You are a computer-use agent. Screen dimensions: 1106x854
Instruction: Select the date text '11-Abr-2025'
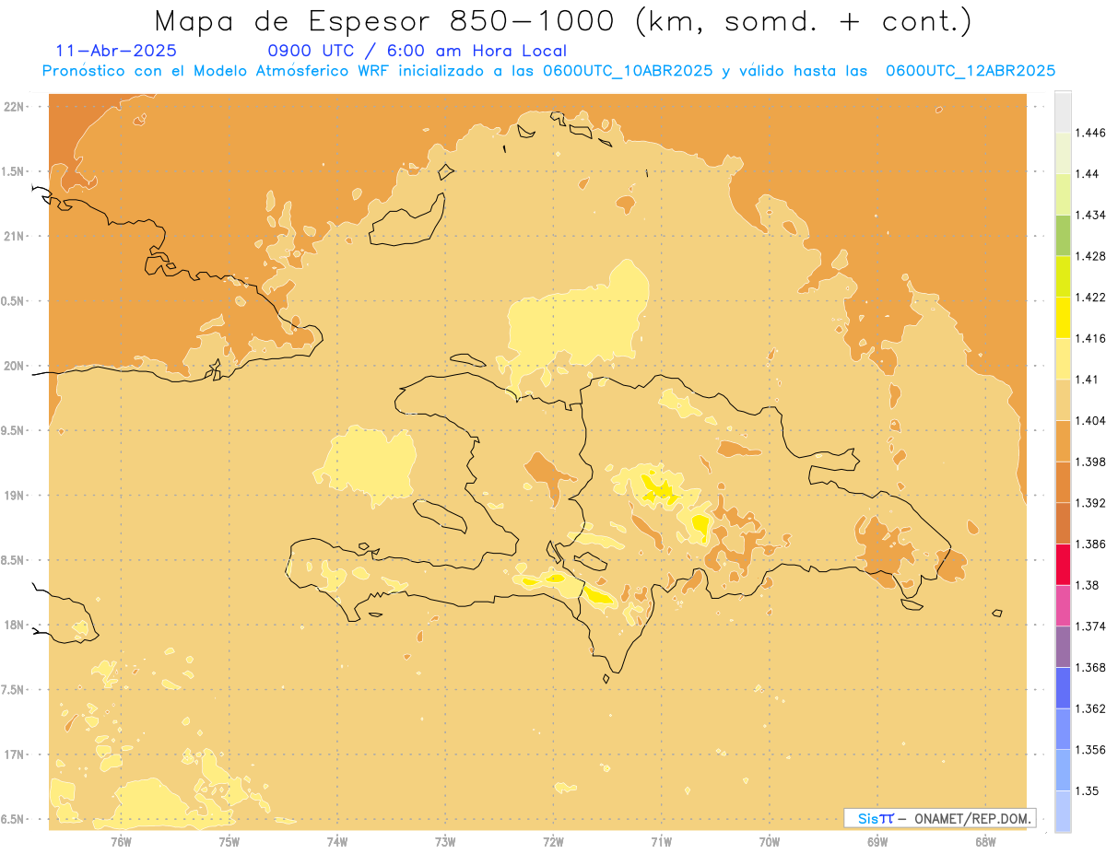(116, 51)
